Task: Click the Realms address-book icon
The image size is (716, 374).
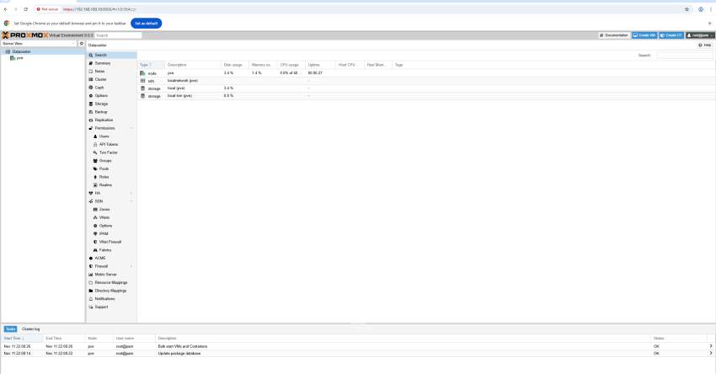Action: point(95,185)
